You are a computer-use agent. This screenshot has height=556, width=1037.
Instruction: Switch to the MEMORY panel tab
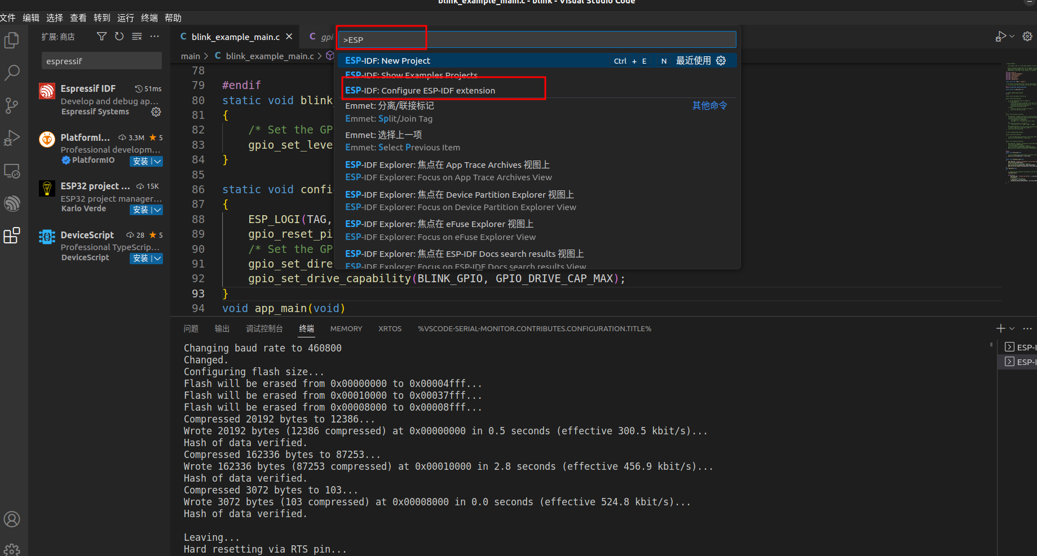(x=346, y=328)
